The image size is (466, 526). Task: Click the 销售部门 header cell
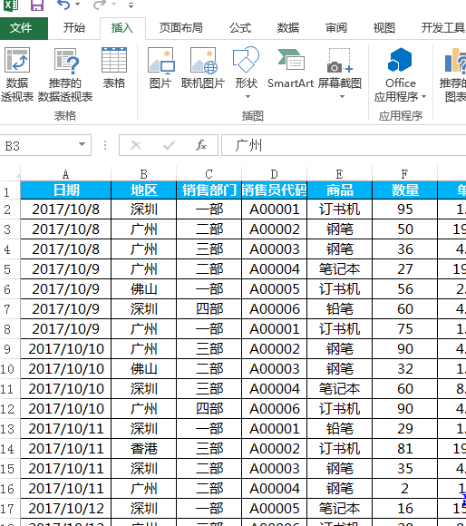[209, 190]
